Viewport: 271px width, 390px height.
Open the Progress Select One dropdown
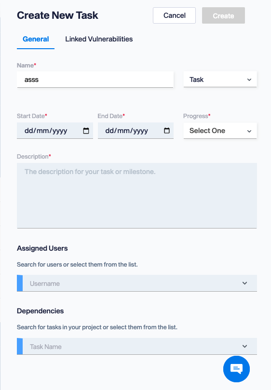pyautogui.click(x=220, y=131)
